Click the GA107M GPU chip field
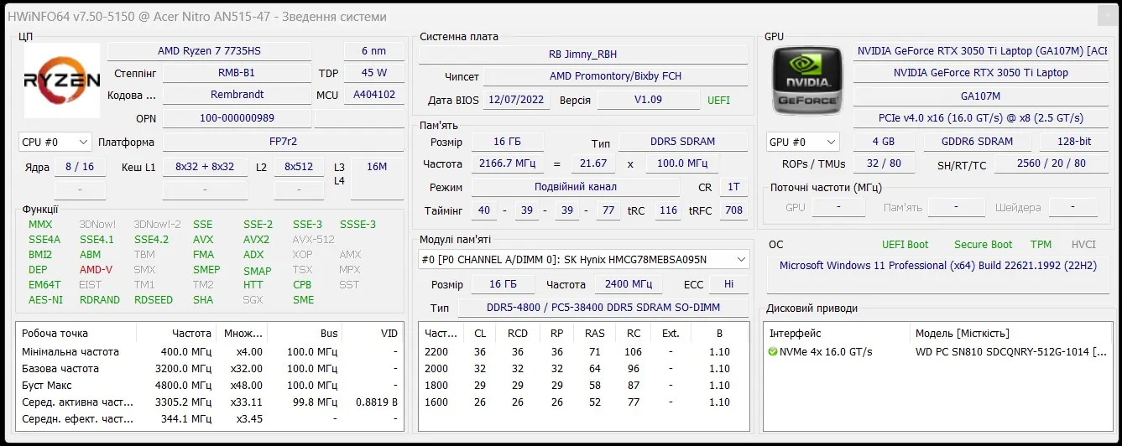 tap(980, 96)
